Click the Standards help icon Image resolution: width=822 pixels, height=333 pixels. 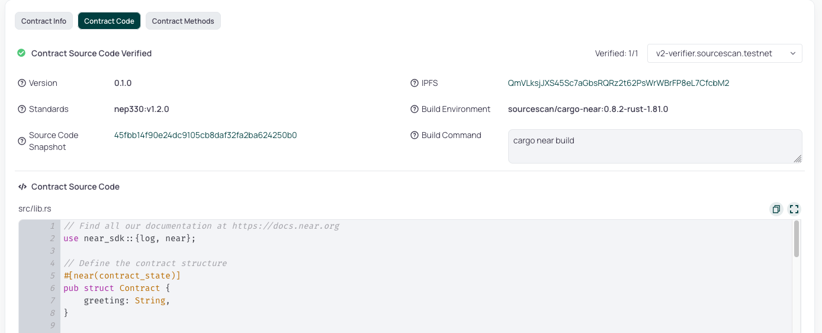pos(22,109)
